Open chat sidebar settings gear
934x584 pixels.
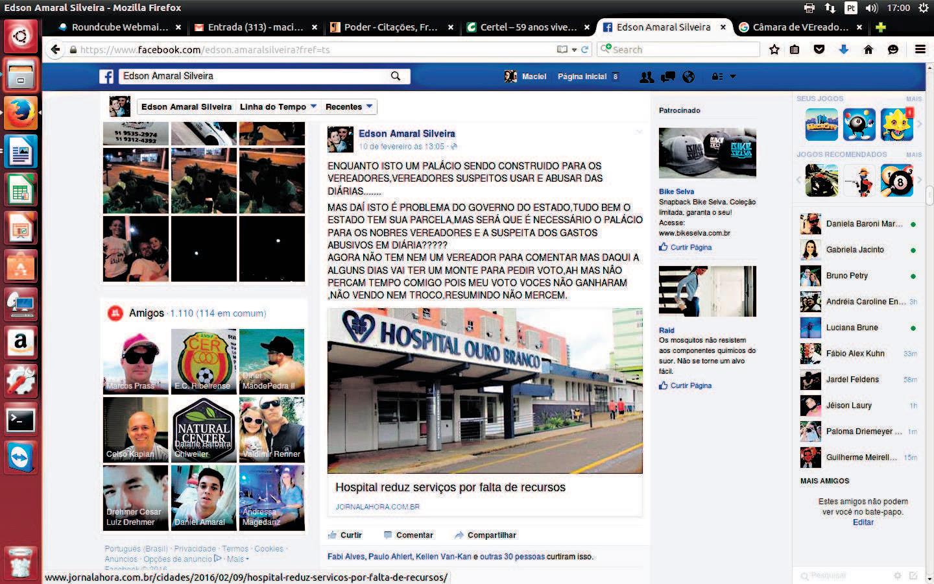(898, 576)
